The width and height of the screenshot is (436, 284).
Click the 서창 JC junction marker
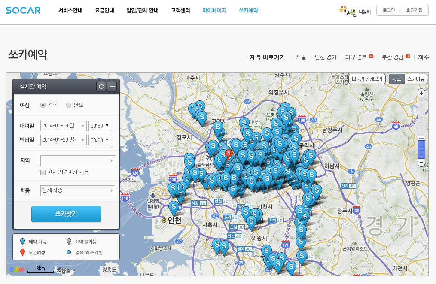(198, 203)
